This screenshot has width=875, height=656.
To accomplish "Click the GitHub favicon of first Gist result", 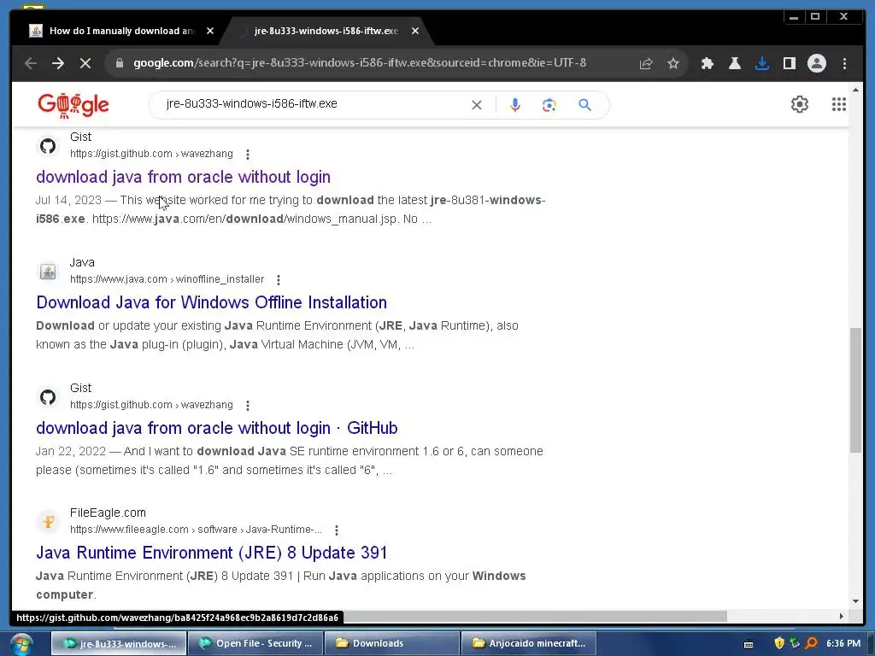I will [48, 146].
